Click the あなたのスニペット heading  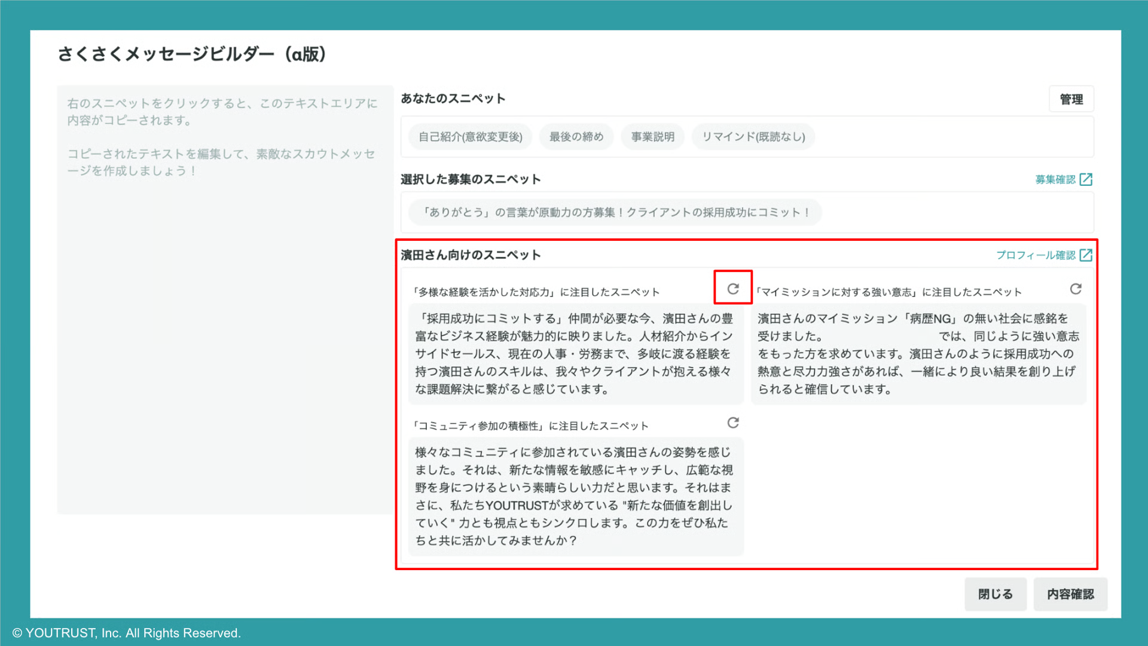(x=453, y=99)
